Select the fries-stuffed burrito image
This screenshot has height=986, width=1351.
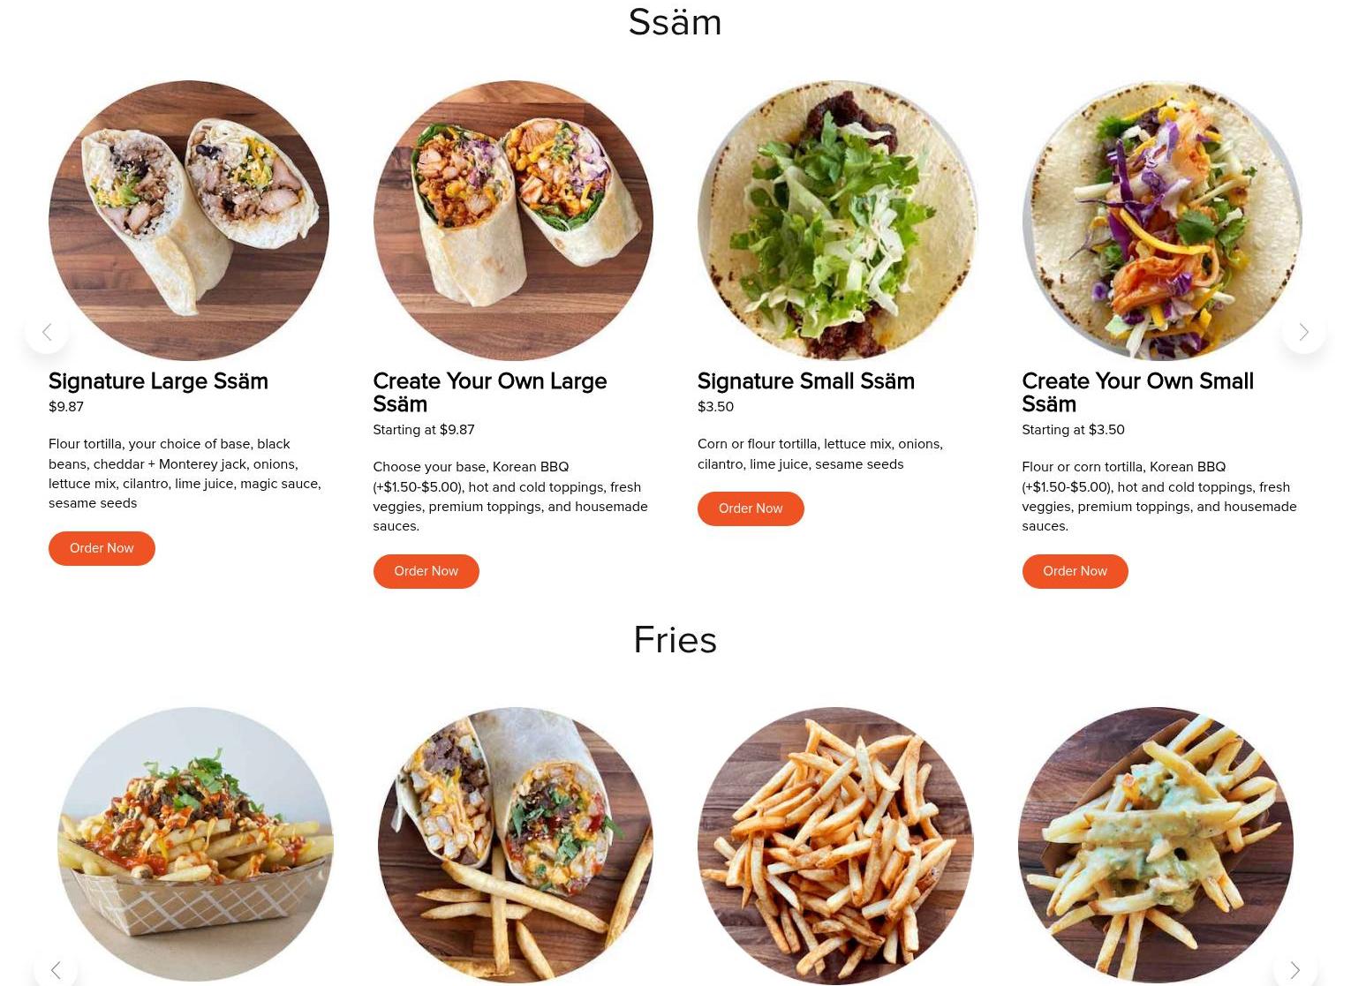(x=516, y=845)
